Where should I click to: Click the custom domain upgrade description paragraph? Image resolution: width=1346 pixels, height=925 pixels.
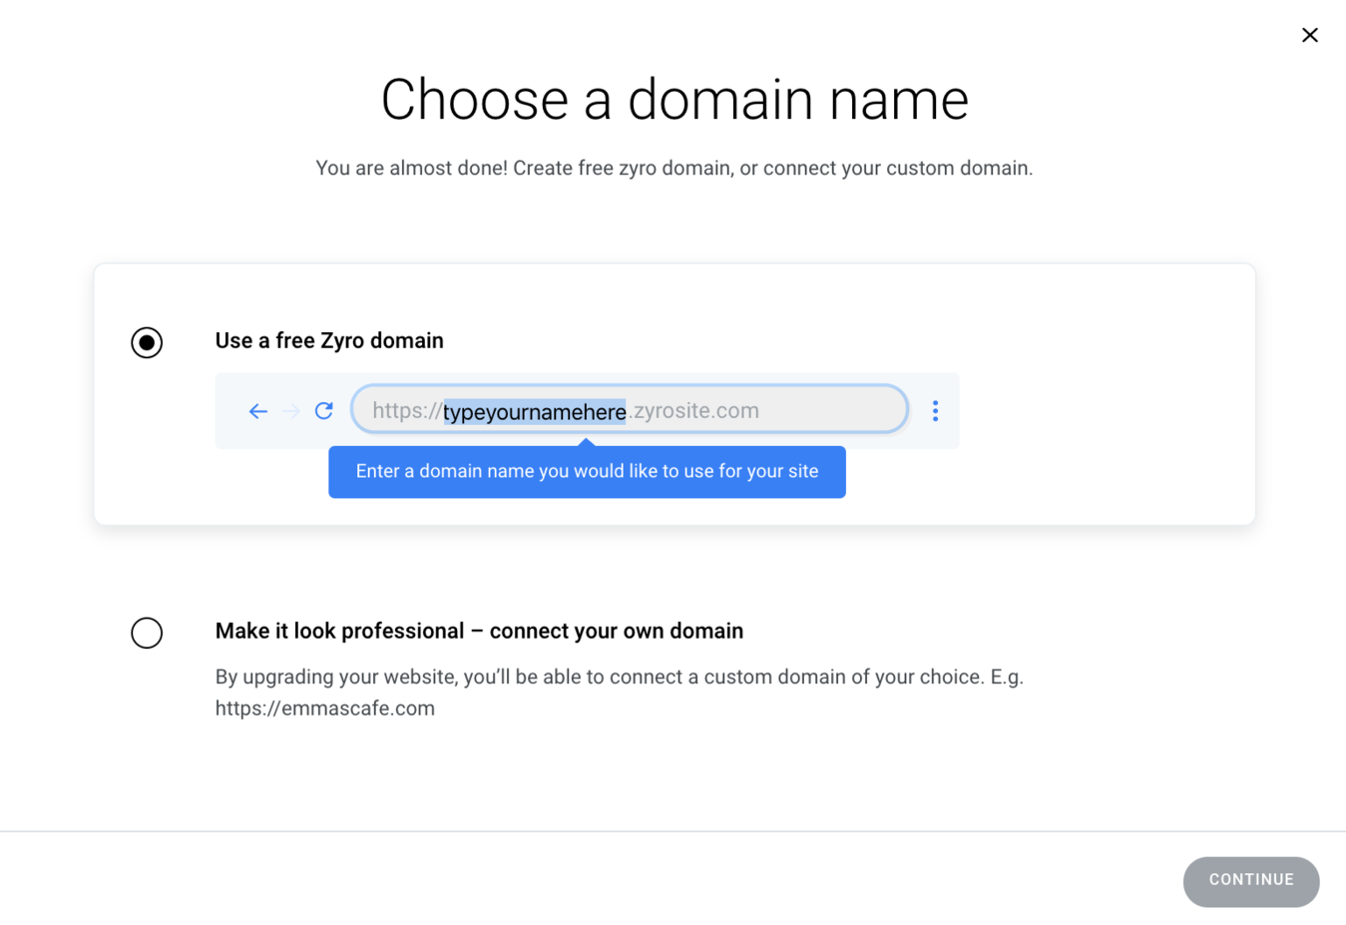(619, 678)
